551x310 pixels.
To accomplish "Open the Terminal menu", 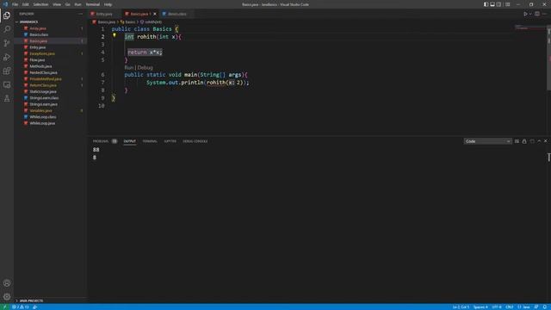I will click(93, 4).
